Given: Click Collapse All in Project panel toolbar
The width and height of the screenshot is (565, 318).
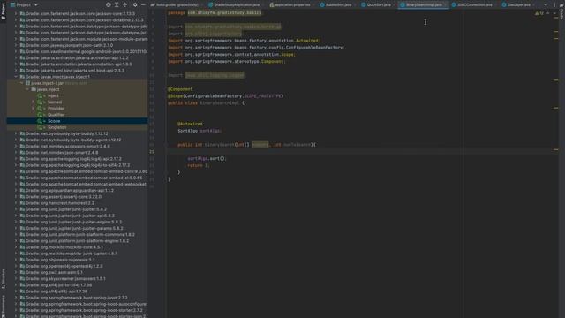Looking at the screenshot, I should click(x=124, y=4).
